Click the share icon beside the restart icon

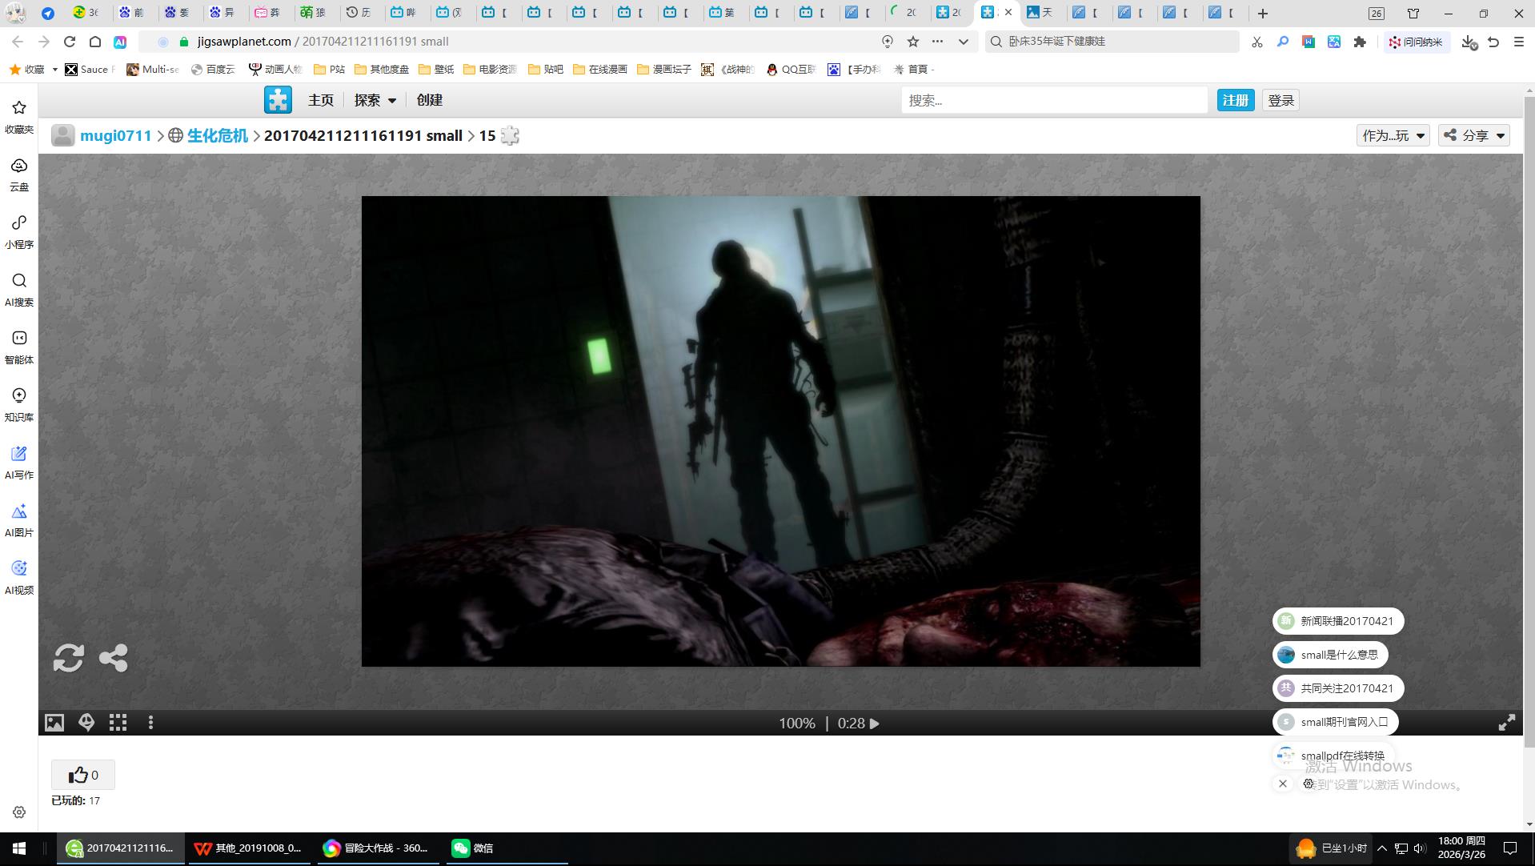(x=113, y=658)
